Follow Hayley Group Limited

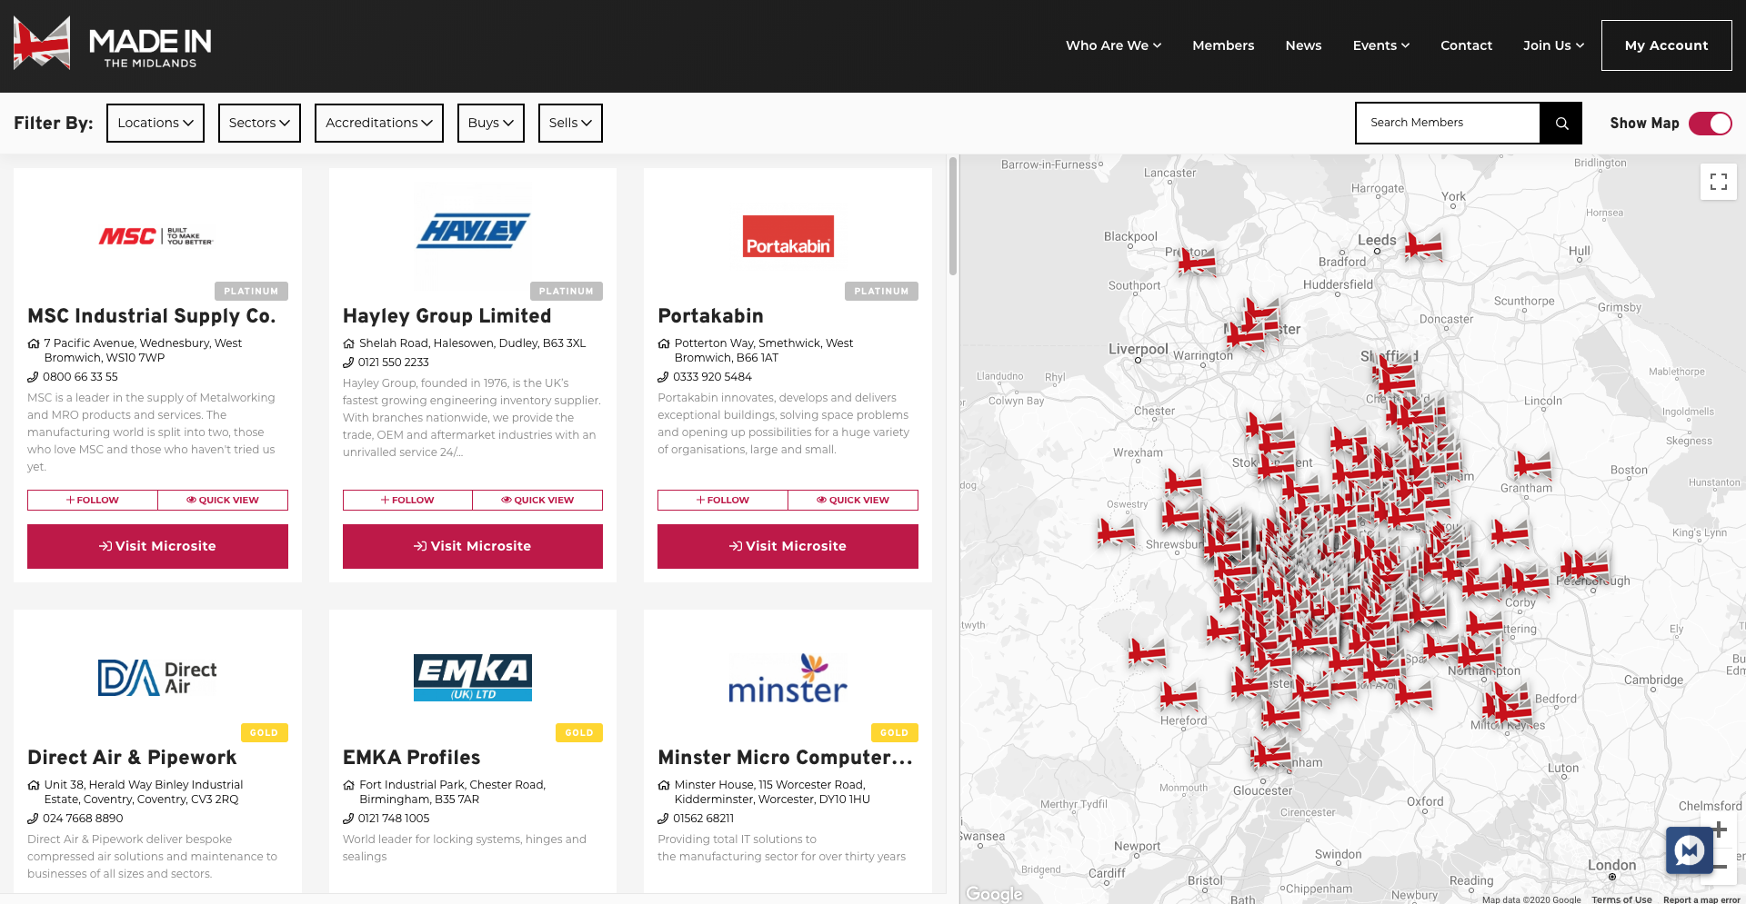click(407, 501)
